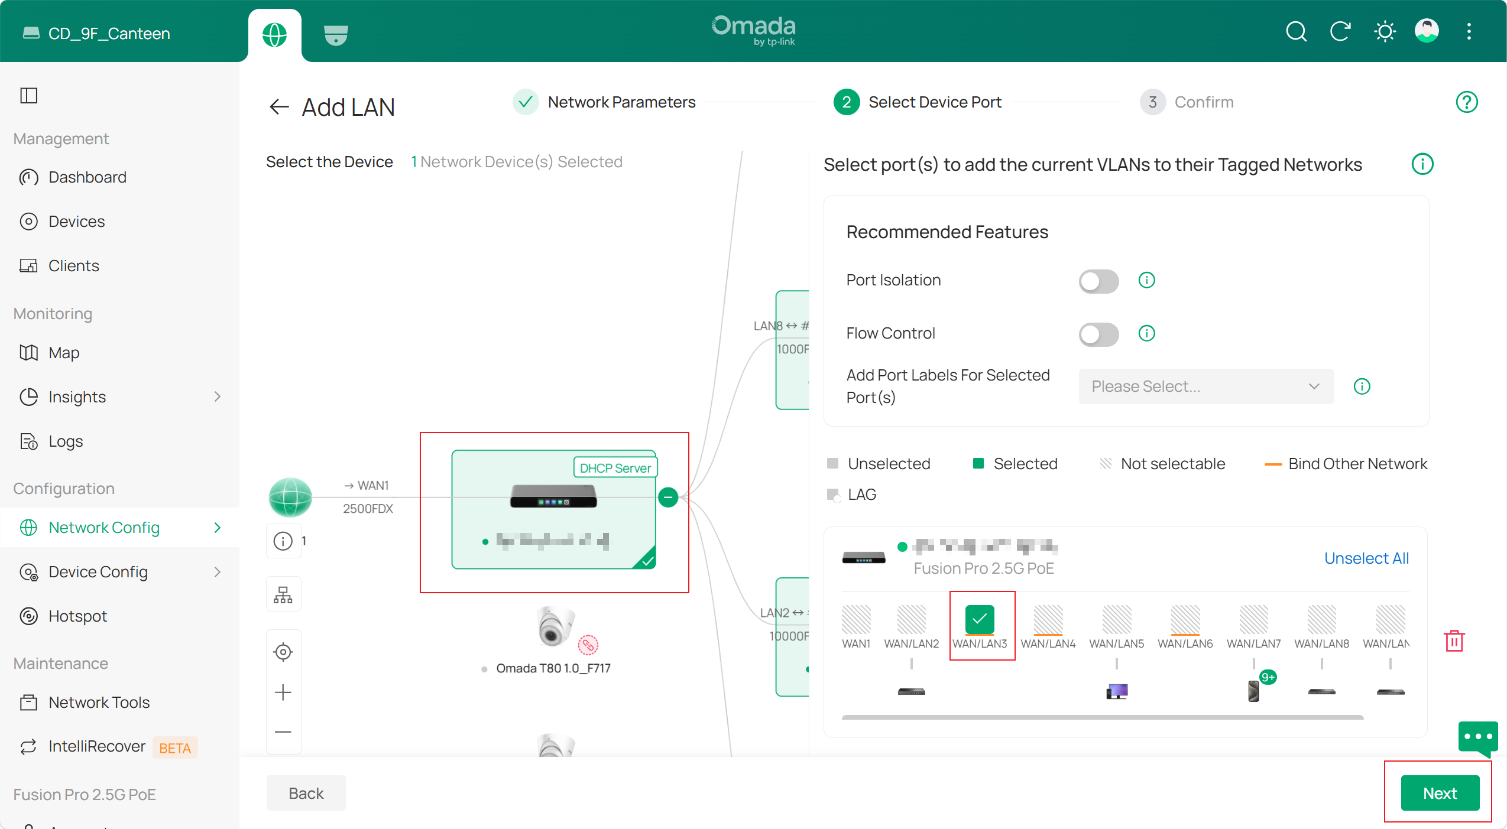The width and height of the screenshot is (1507, 829).
Task: Open the global network view globe tab
Action: 274,35
